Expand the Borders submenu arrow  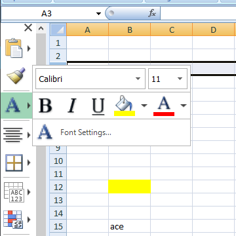(x=29, y=163)
